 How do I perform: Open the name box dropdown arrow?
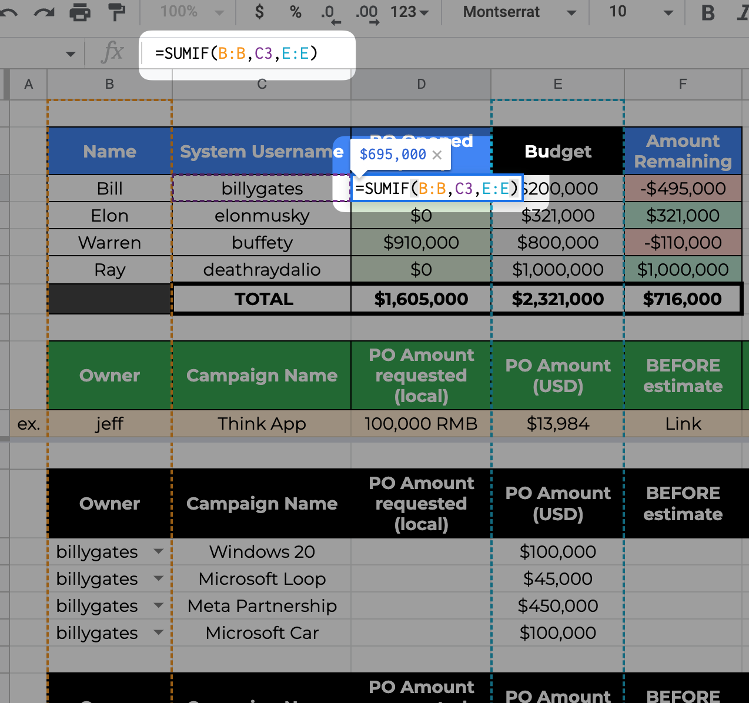click(x=71, y=54)
